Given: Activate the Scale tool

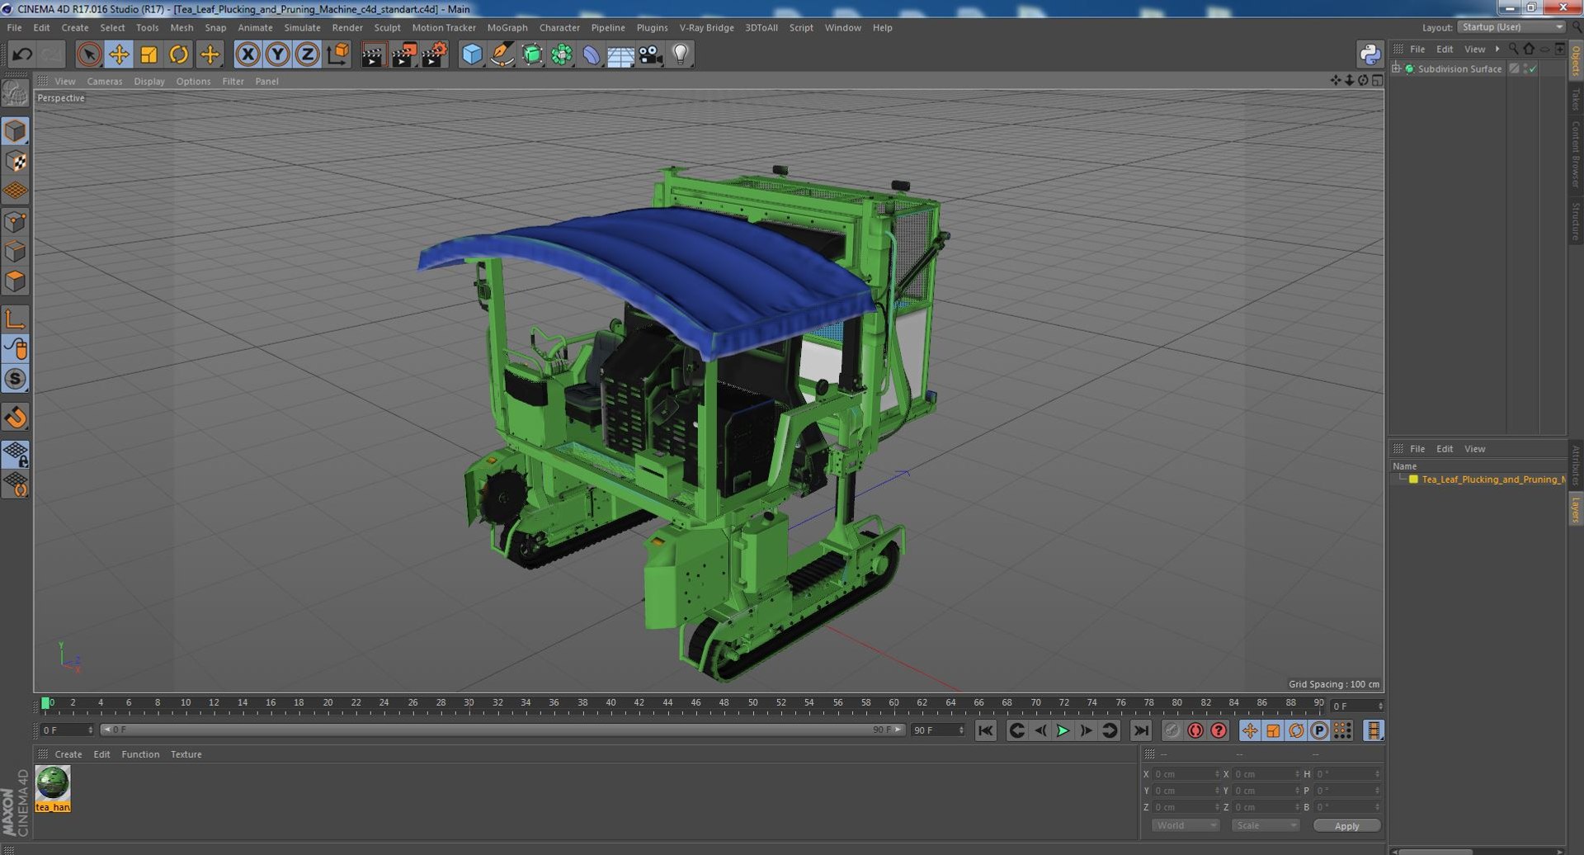Looking at the screenshot, I should click(x=148, y=54).
